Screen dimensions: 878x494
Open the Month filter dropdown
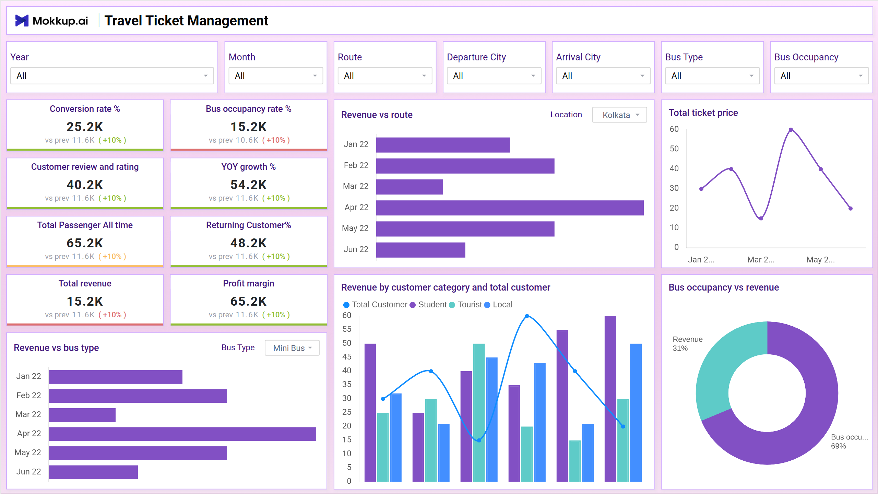point(276,76)
